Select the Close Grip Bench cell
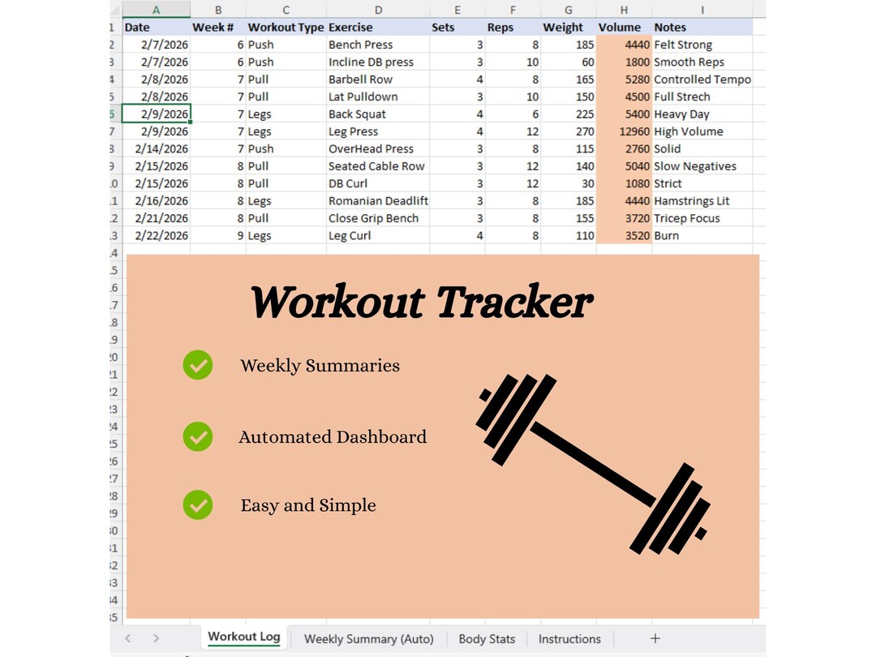Viewport: 876px width, 657px height. [378, 218]
